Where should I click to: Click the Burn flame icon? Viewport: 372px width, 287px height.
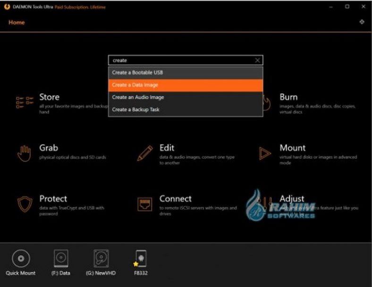pyautogui.click(x=267, y=103)
